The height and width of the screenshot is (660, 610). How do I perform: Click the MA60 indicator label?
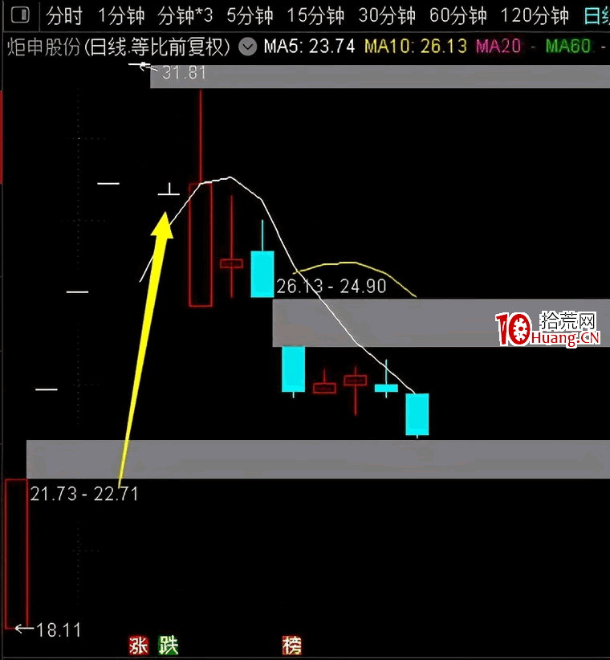point(568,47)
